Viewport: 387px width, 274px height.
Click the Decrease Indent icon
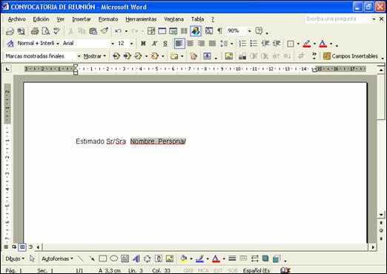tap(265, 44)
